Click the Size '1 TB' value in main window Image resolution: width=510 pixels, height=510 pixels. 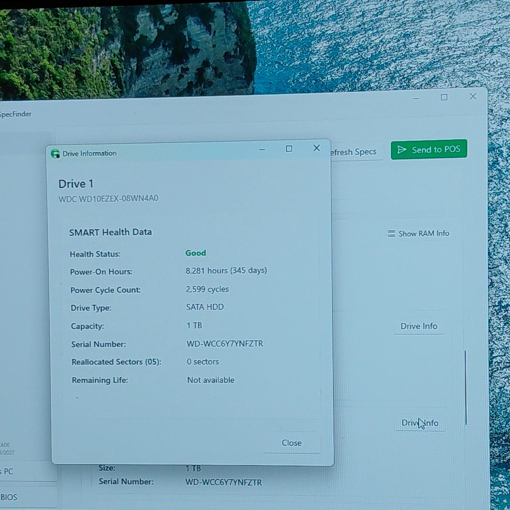coord(193,468)
